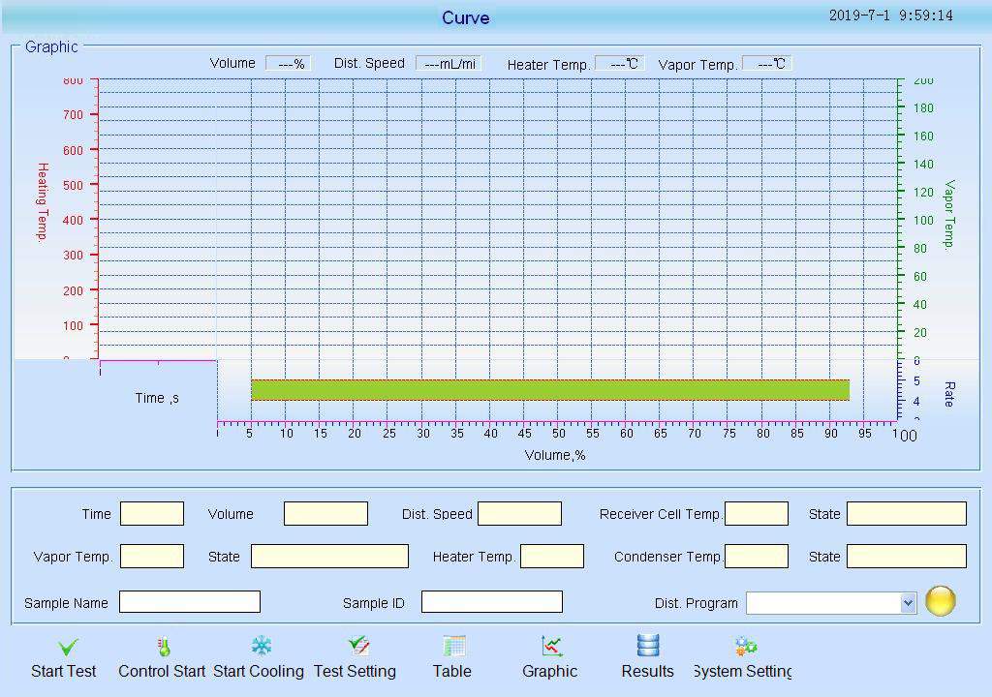Click the Start Test green checkmark icon
The width and height of the screenshot is (992, 697).
[x=68, y=648]
